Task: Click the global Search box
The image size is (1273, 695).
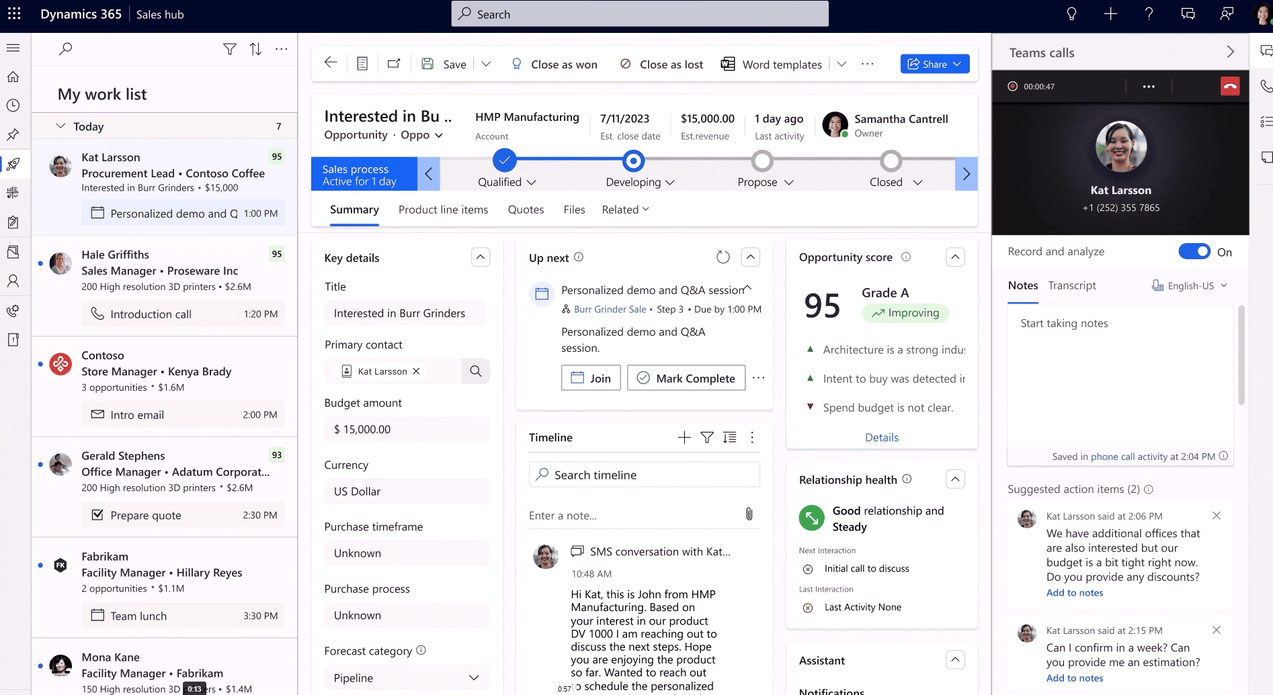Action: click(x=639, y=14)
